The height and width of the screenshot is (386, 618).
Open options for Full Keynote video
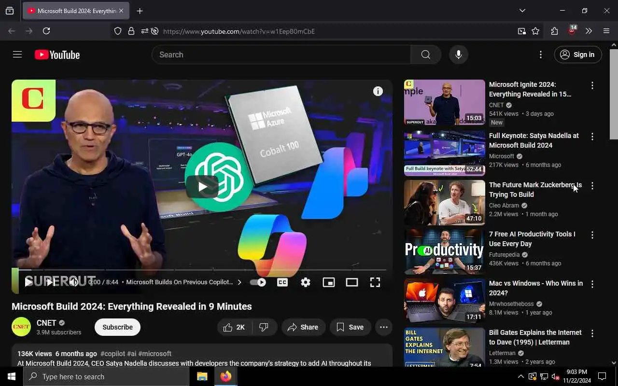592,137
